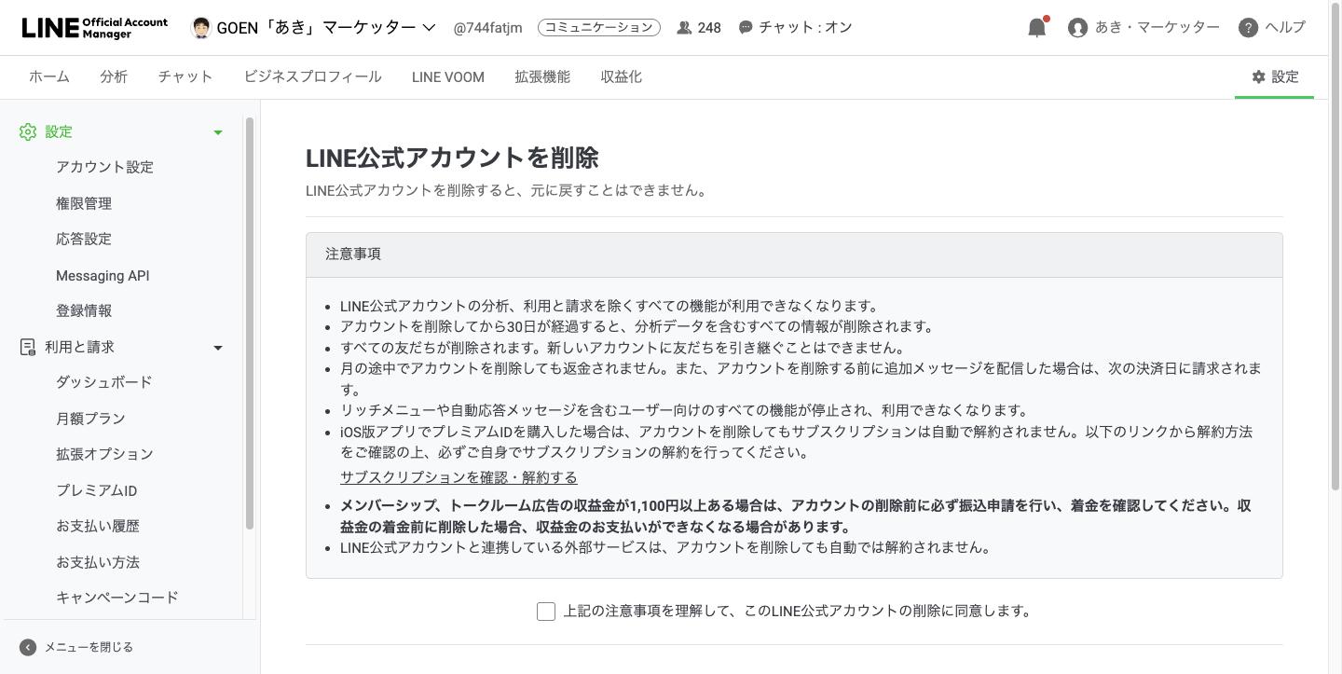Click the user profile icon for あき・マーケッター
Screen dimensions: 1342x674
[x=1078, y=28]
